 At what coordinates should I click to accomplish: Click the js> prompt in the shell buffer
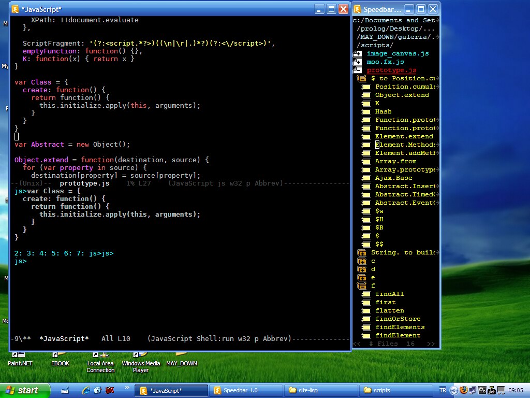[20, 261]
